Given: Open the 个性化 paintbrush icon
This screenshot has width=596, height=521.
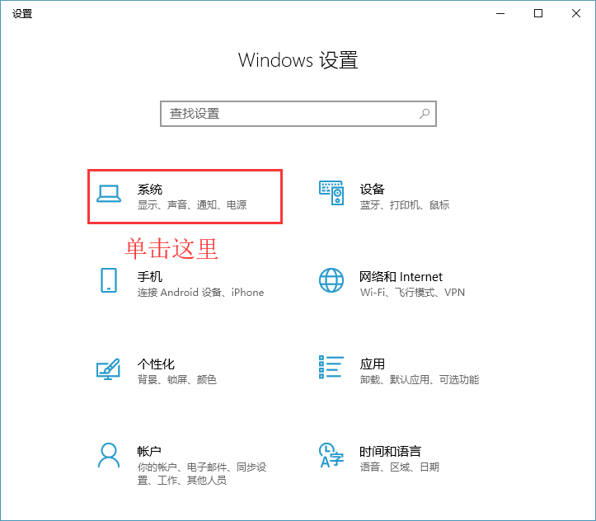Looking at the screenshot, I should (x=109, y=368).
